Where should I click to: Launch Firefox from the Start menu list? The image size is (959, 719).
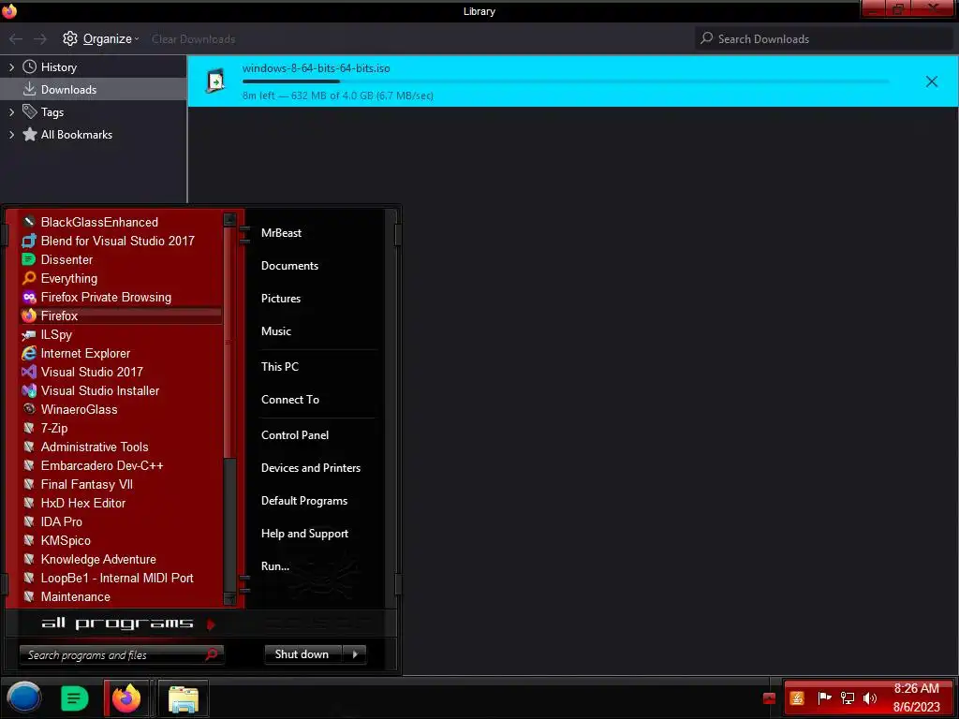[x=121, y=316]
